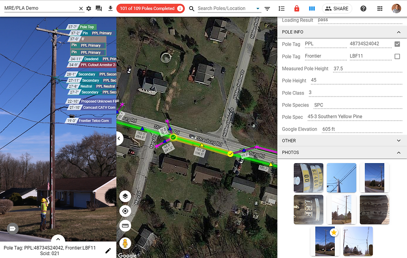
Task: Select Proposed Unknown Fiber annotation
Action: [92, 101]
